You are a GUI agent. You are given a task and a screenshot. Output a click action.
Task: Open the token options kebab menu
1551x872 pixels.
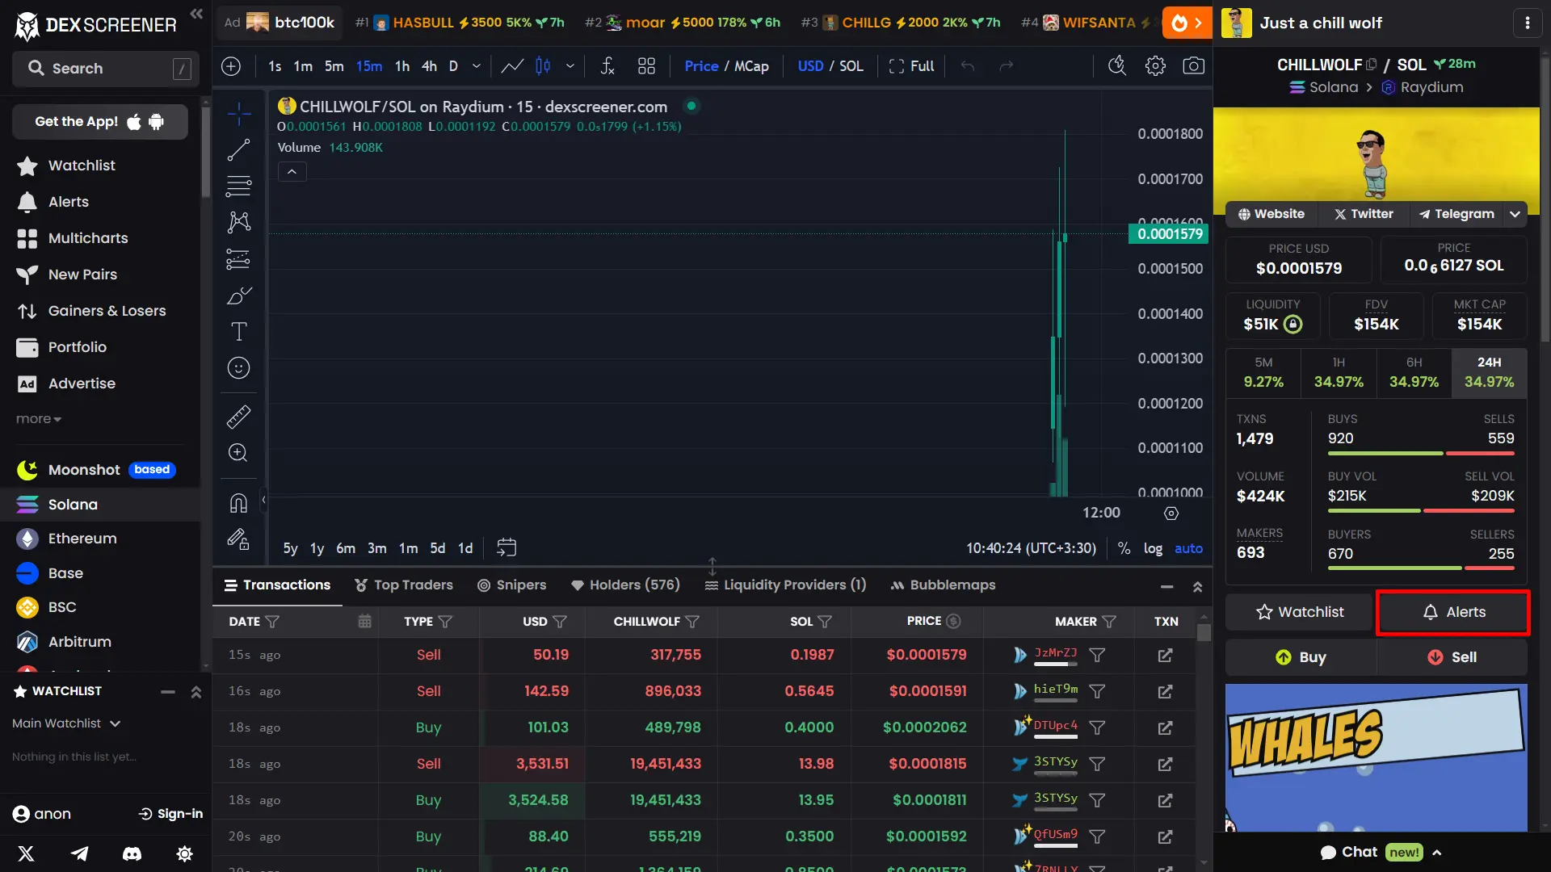(1527, 23)
